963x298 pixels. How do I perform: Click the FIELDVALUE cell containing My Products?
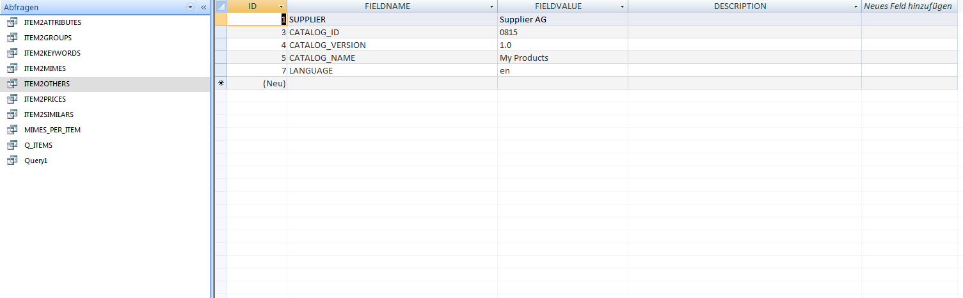(562, 58)
